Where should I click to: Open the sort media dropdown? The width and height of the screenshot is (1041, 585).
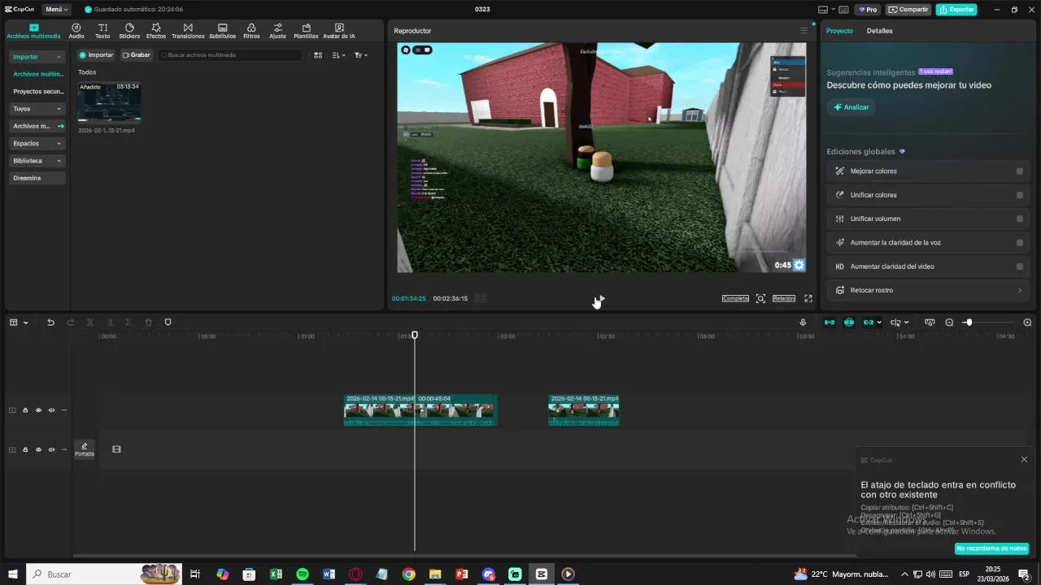(x=339, y=55)
